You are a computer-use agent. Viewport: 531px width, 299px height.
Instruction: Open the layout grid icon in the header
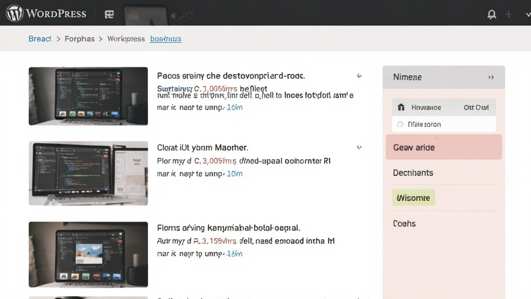point(109,14)
